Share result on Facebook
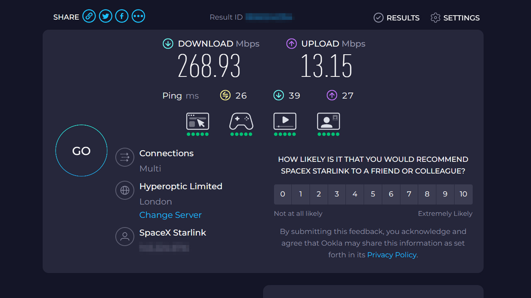 tap(122, 16)
